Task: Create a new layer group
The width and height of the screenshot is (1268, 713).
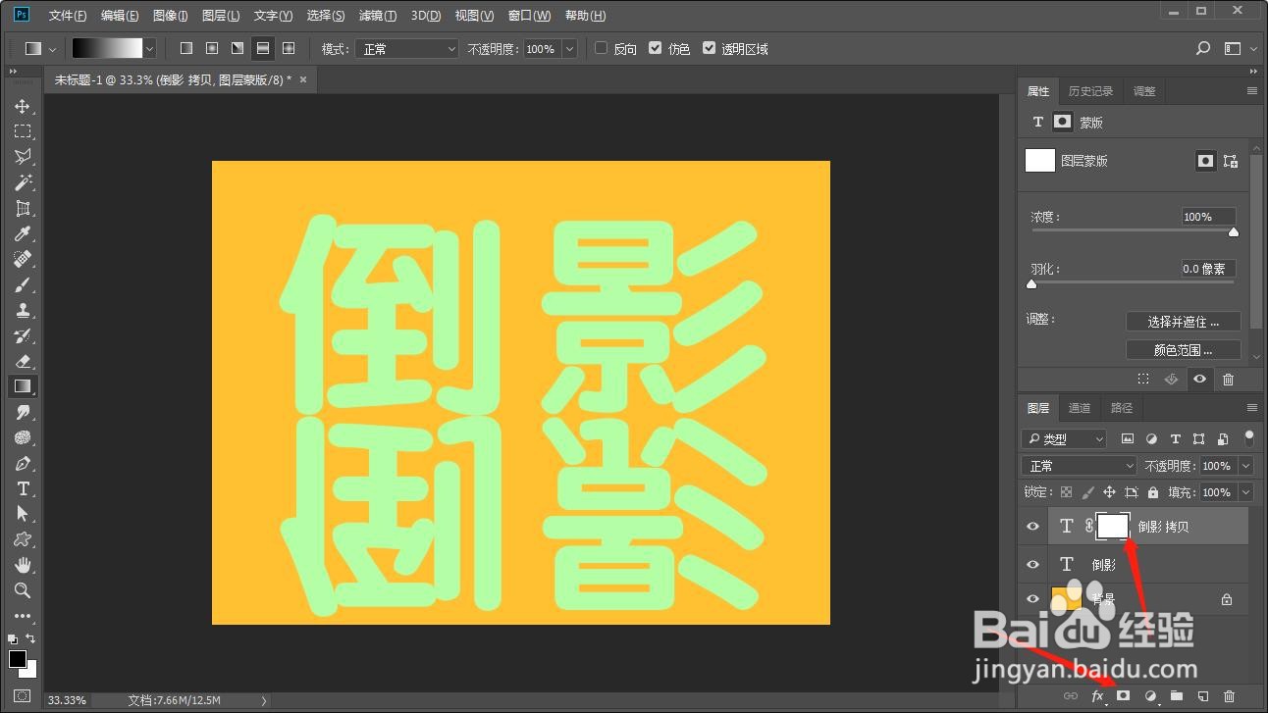Action: [x=1176, y=695]
